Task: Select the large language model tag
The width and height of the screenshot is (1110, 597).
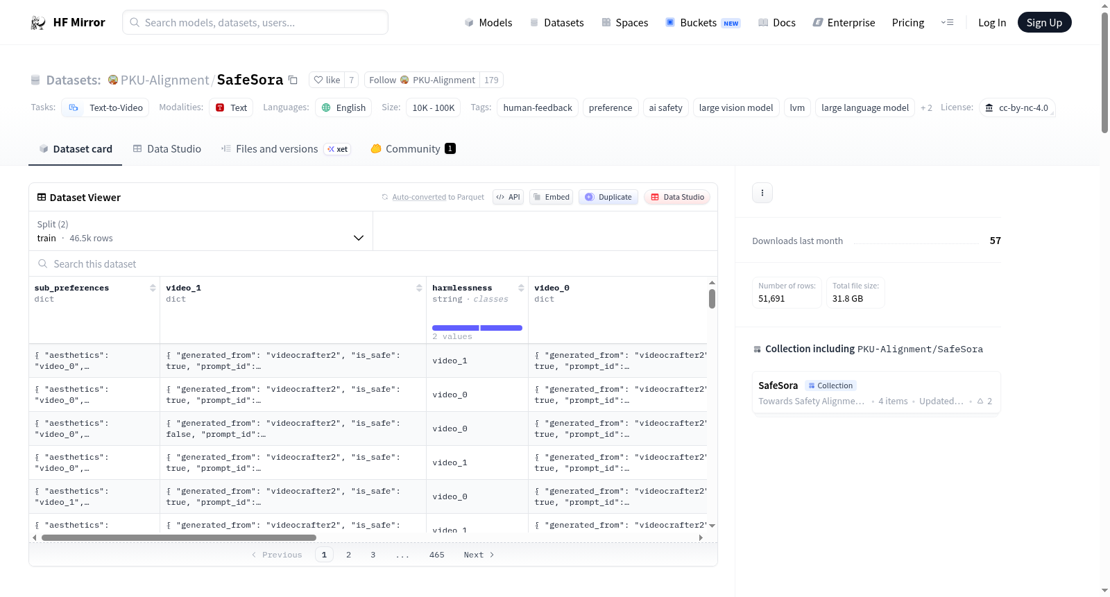Action: [x=865, y=108]
